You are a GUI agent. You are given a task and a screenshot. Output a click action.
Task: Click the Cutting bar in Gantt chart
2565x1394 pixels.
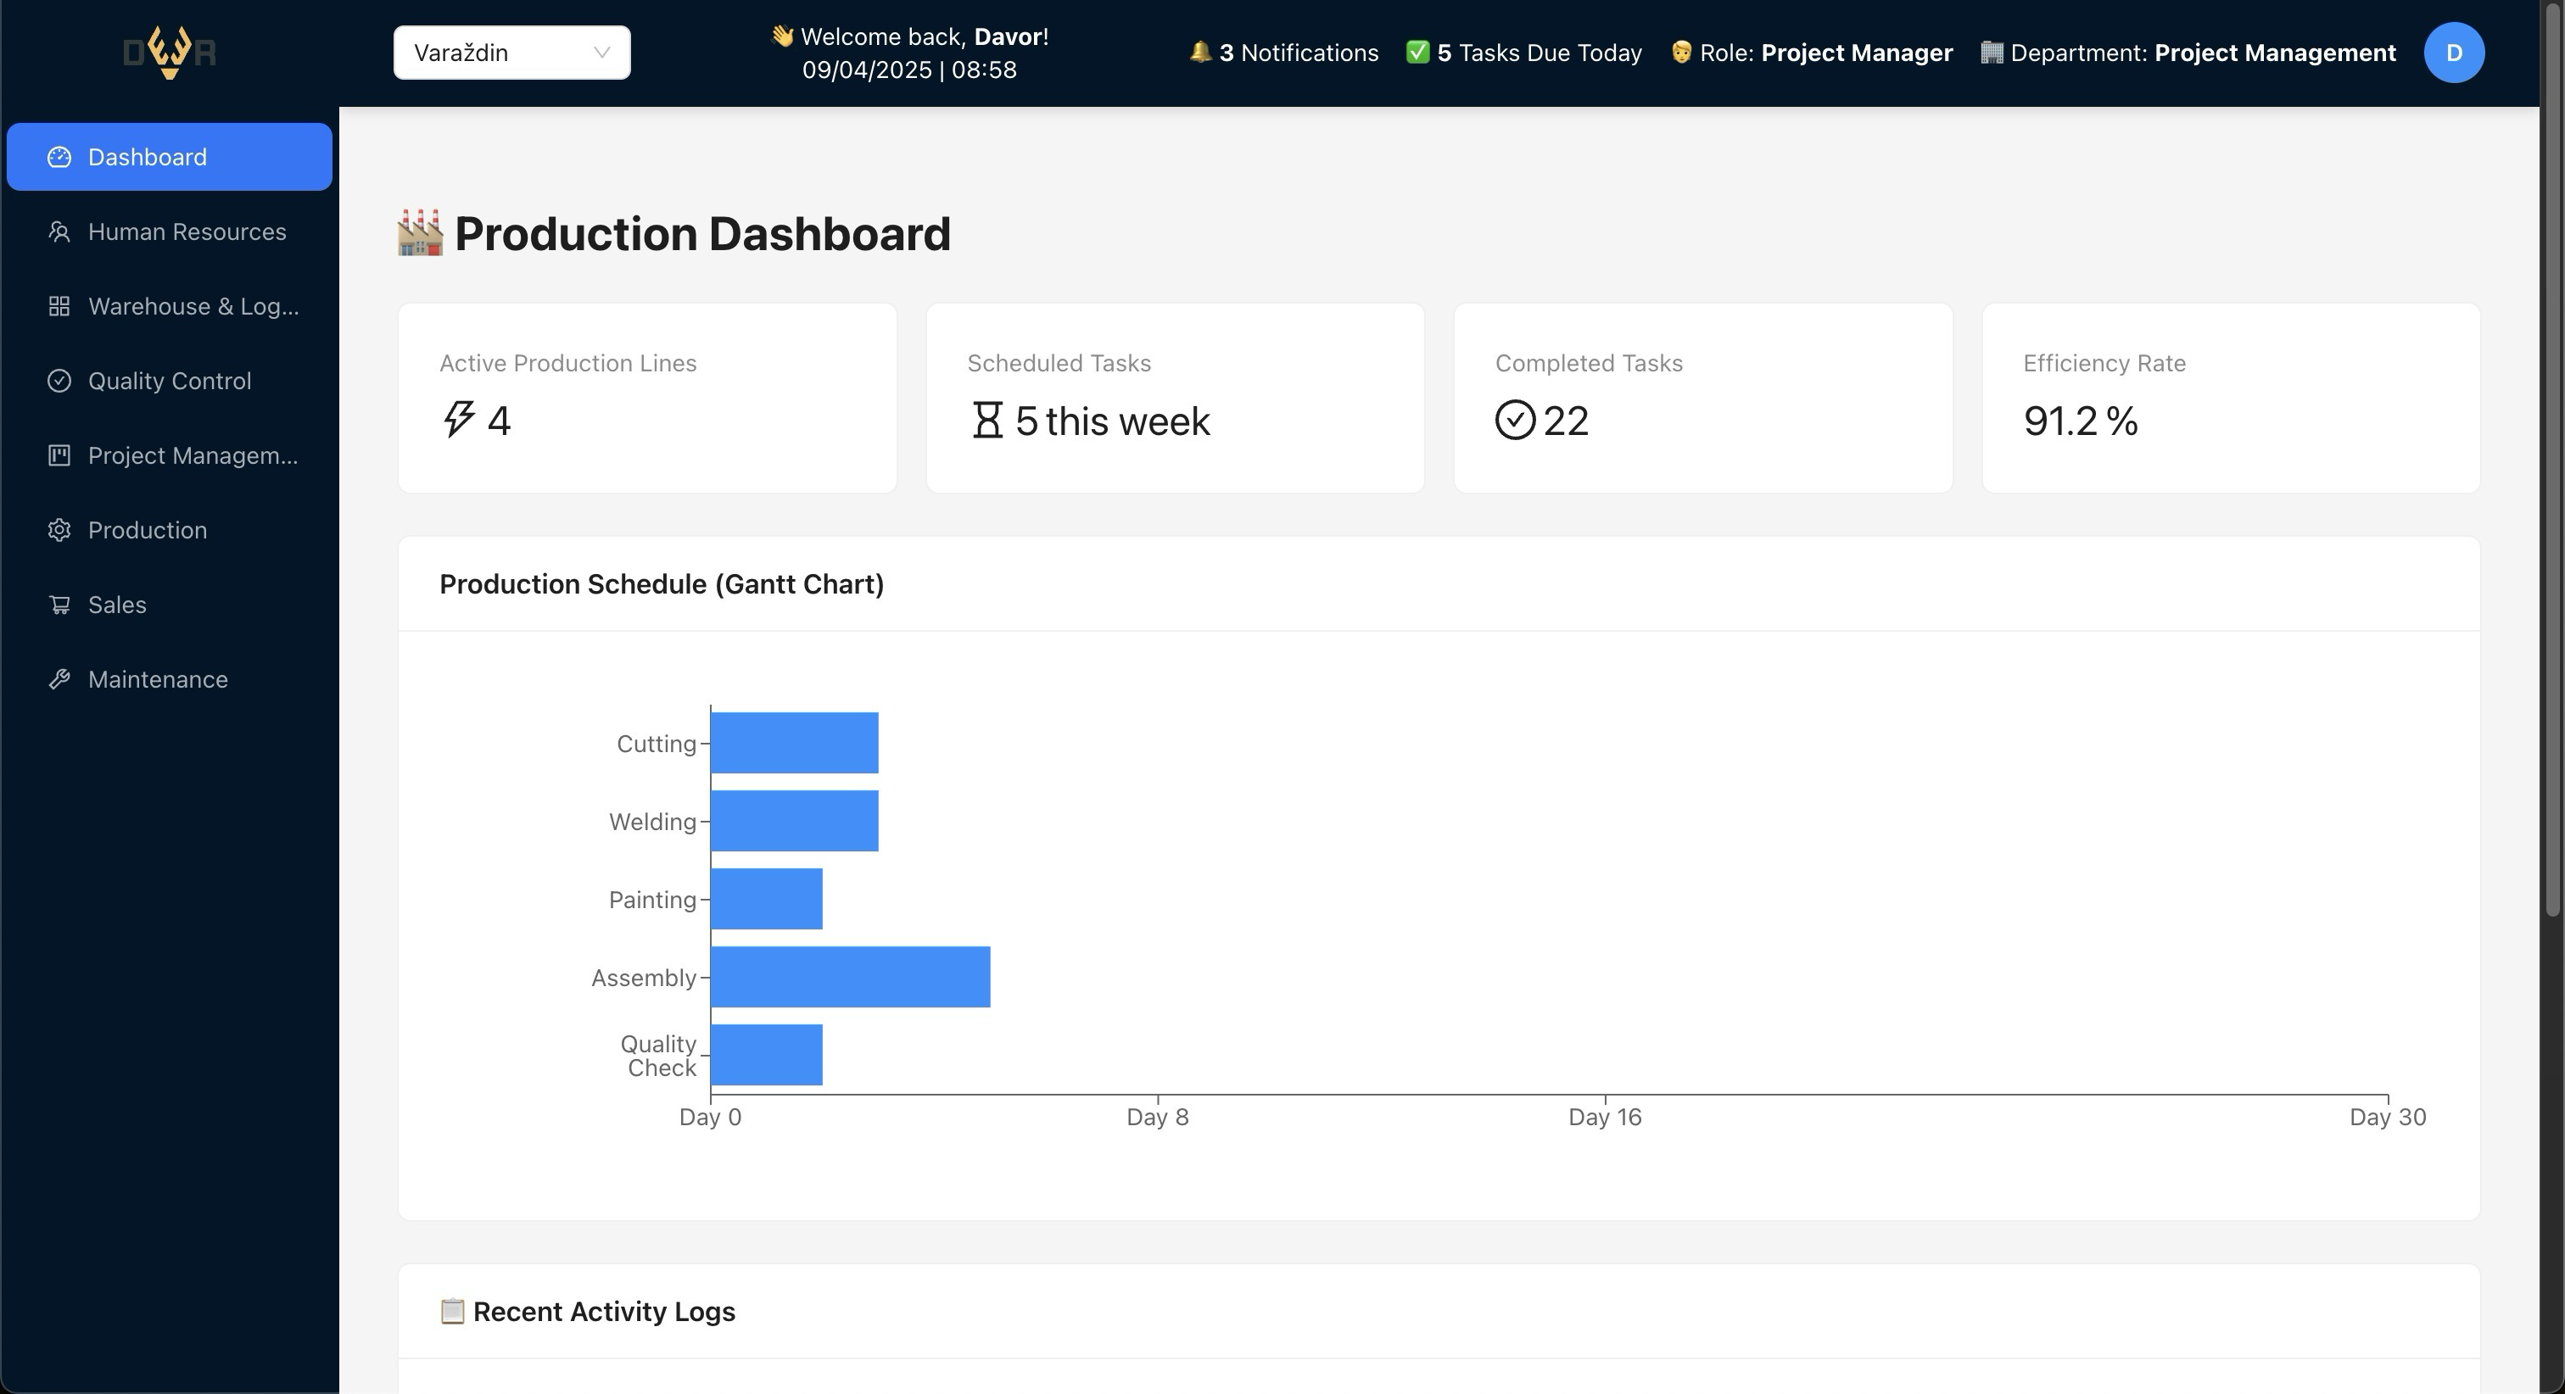[x=795, y=743]
